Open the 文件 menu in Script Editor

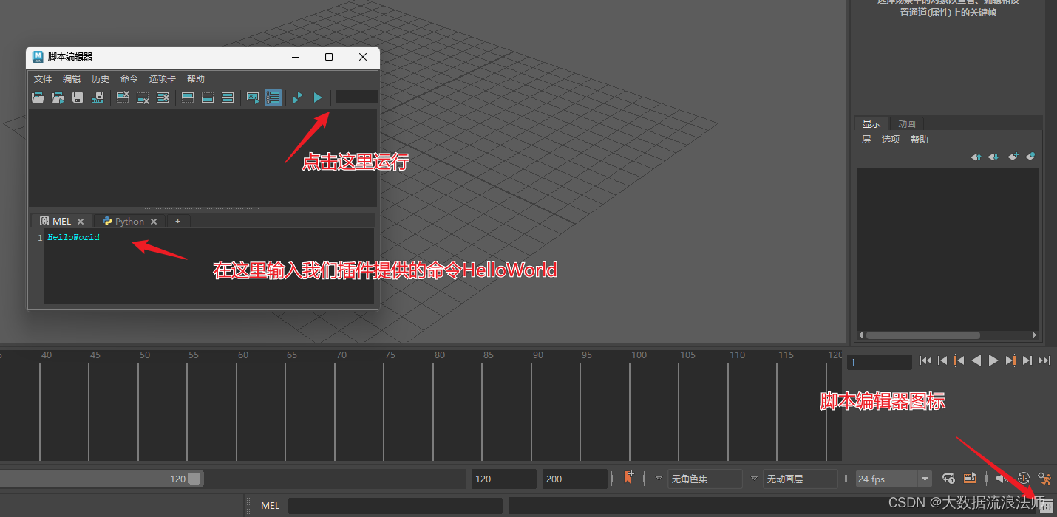[43, 79]
